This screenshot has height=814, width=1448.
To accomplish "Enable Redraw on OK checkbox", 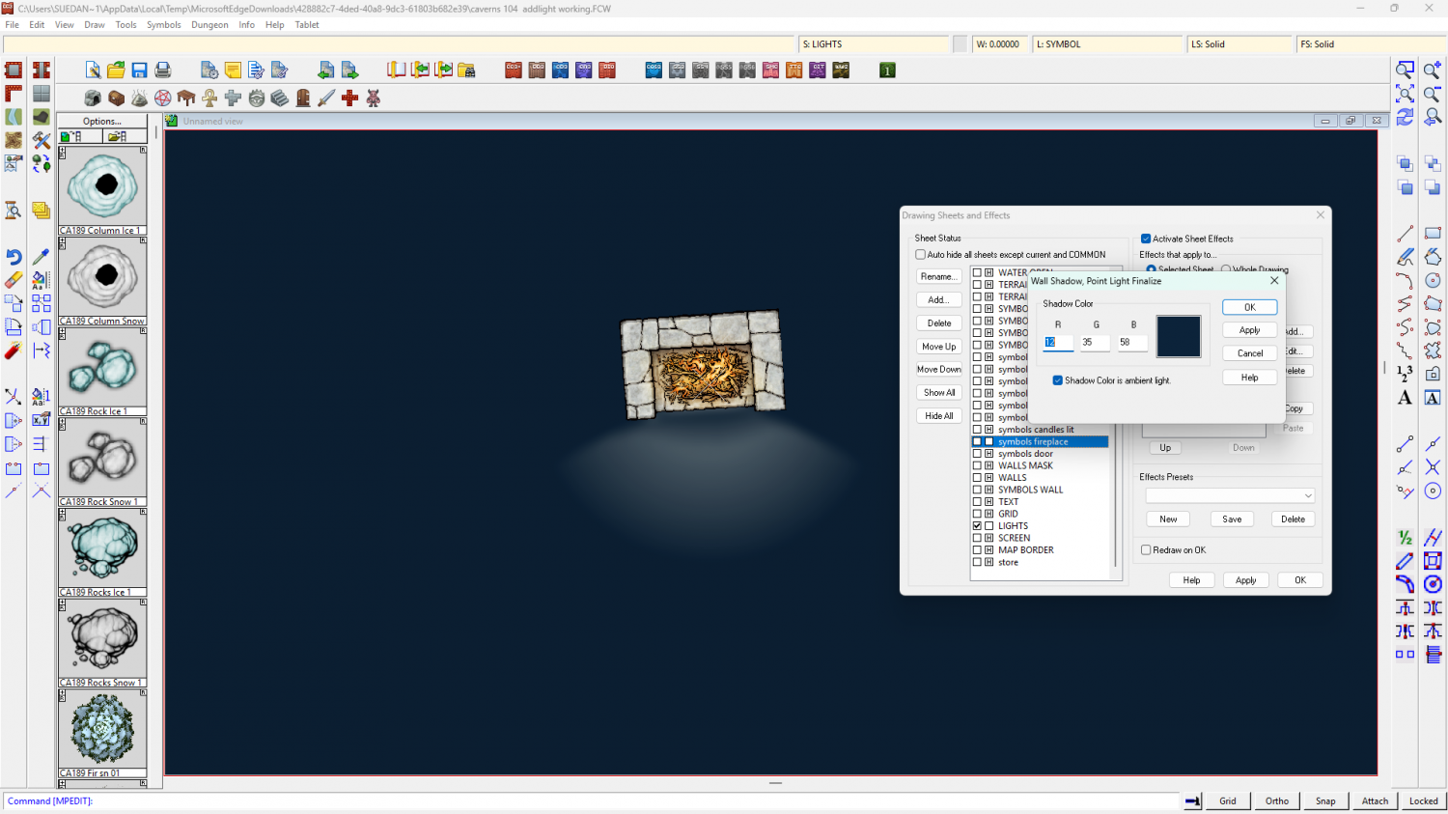I will 1146,550.
